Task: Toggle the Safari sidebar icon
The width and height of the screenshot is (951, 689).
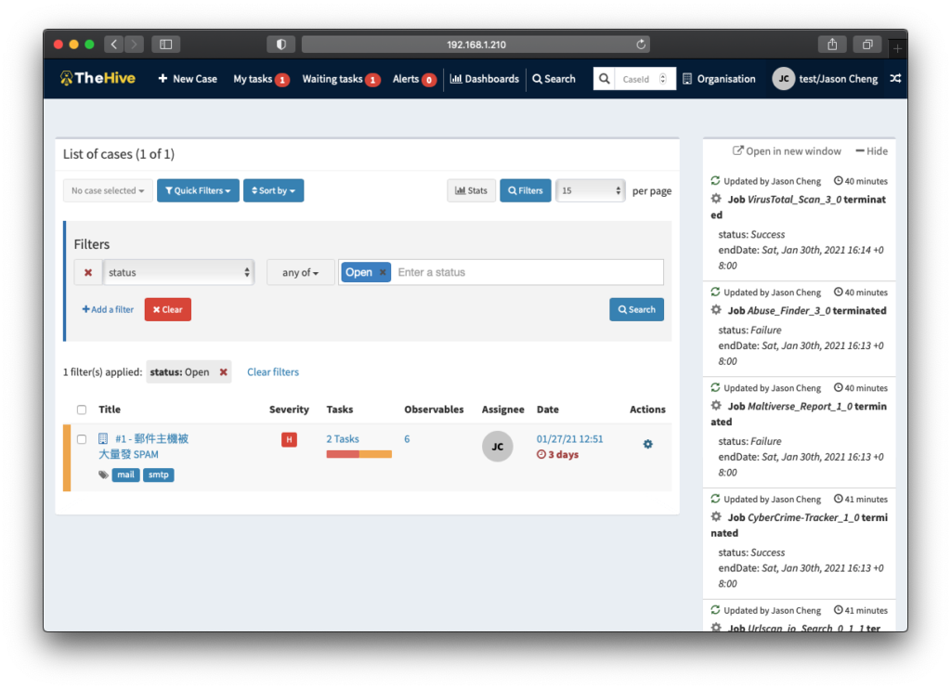Action: 165,45
